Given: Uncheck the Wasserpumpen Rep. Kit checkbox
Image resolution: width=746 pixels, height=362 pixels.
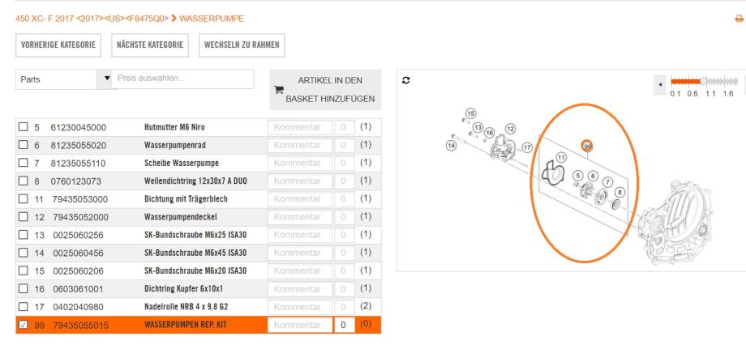Looking at the screenshot, I should pyautogui.click(x=23, y=326).
